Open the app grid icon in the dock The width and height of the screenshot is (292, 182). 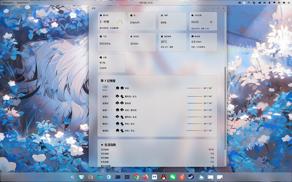coord(91,177)
